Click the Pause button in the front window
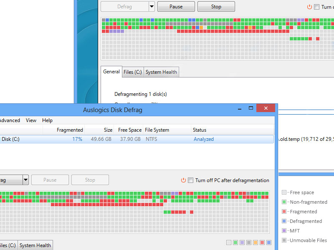This screenshot has width=334, height=250. pos(50,180)
